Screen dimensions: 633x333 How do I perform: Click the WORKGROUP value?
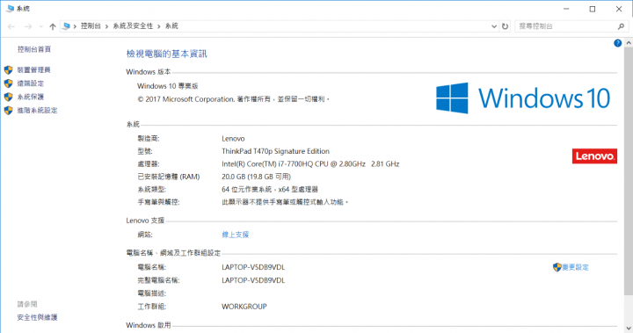(244, 307)
